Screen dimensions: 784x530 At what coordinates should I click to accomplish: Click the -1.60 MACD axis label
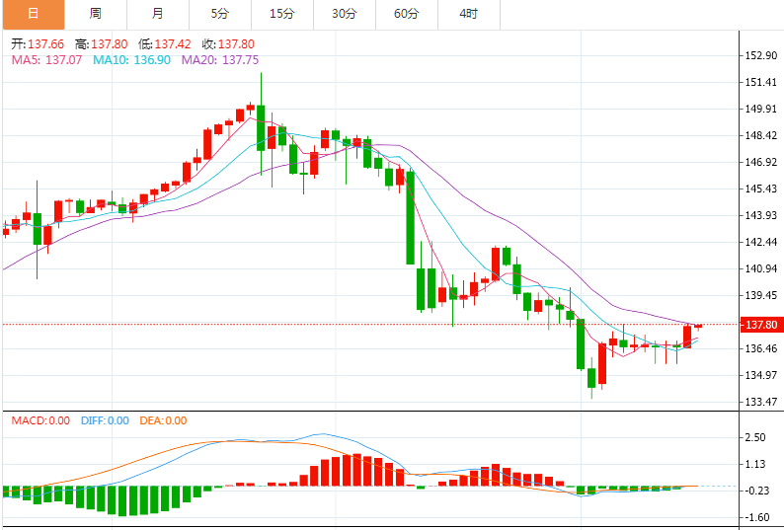point(757,517)
